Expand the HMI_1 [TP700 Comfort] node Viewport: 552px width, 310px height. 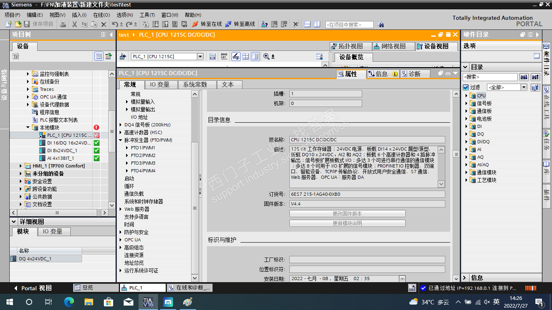(21, 166)
